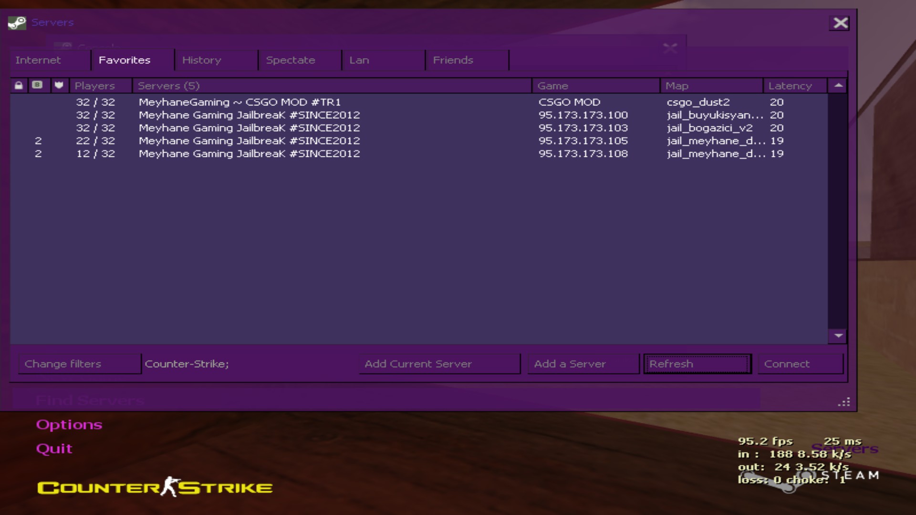Screen dimensions: 916x515
Task: Refresh the server list
Action: point(697,364)
